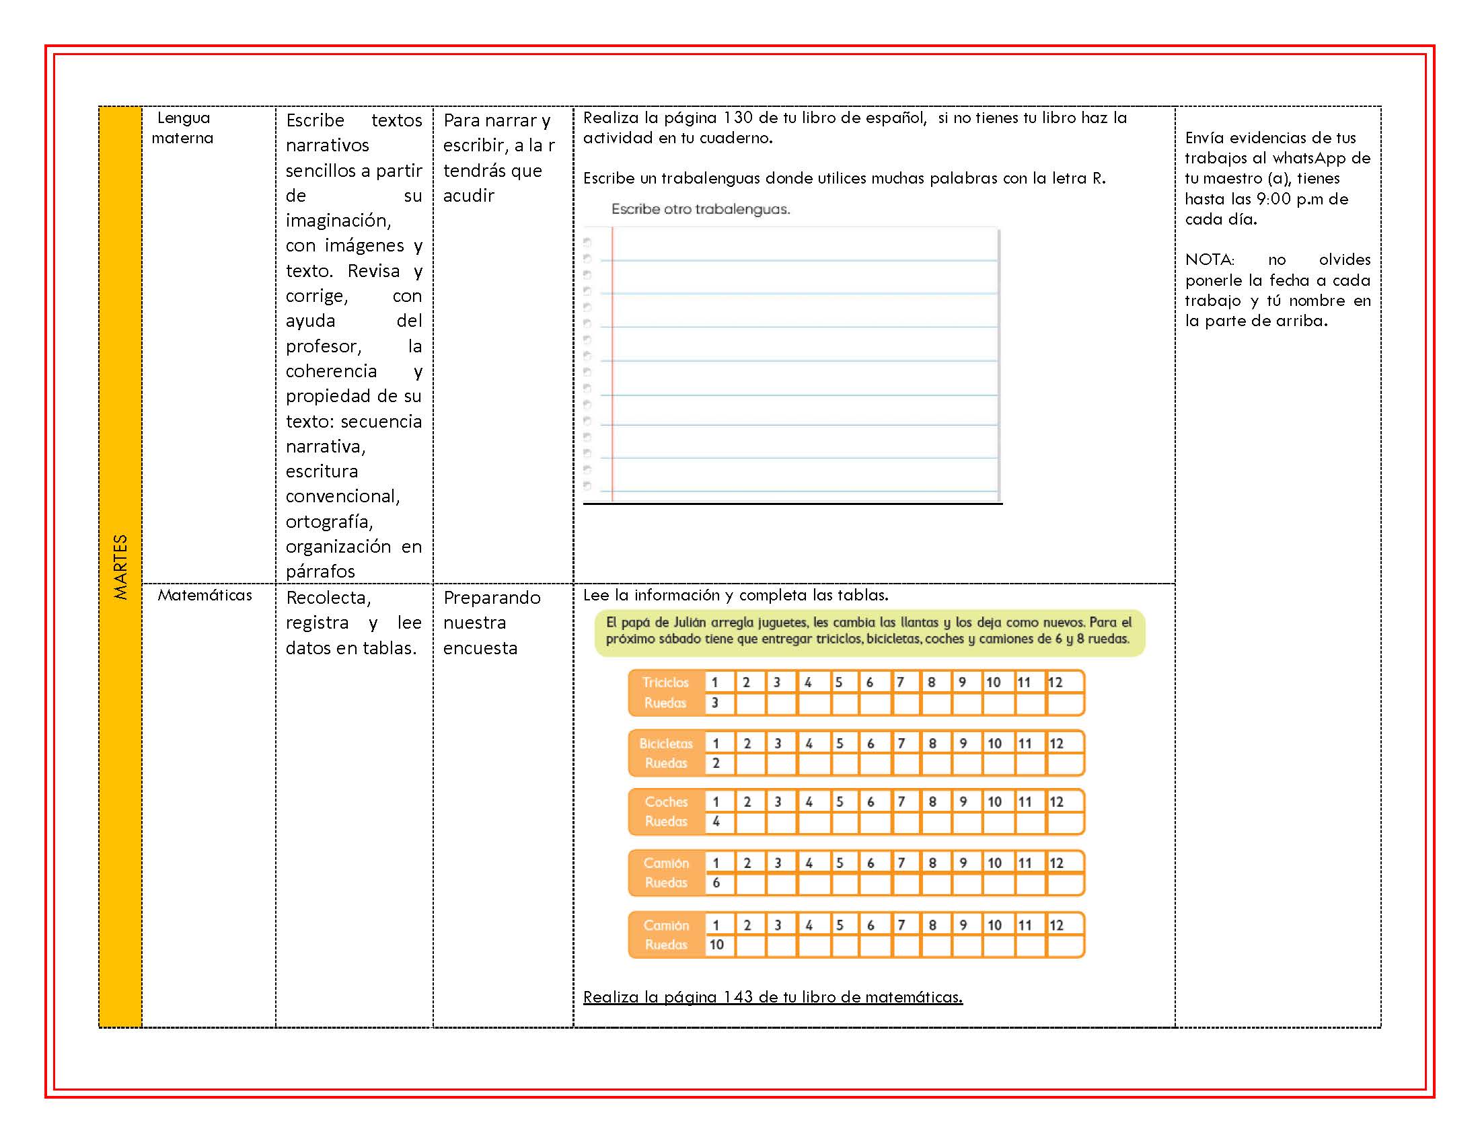Viewport: 1480px width, 1143px height.
Task: Click the empty Ruedas cell under Triciclos 2
Action: pyautogui.click(x=750, y=703)
